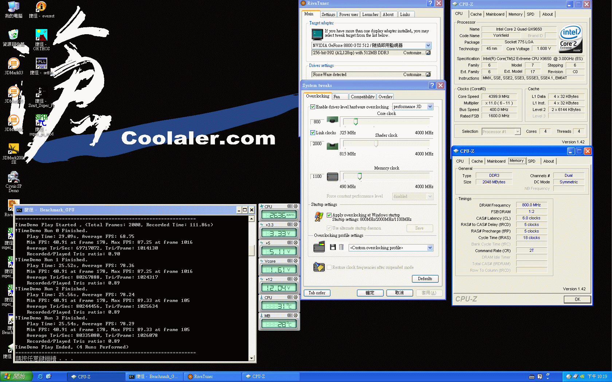Screen dimensions: 612x382
Task: Click the shader clock value field showing 2000
Action: point(317,144)
